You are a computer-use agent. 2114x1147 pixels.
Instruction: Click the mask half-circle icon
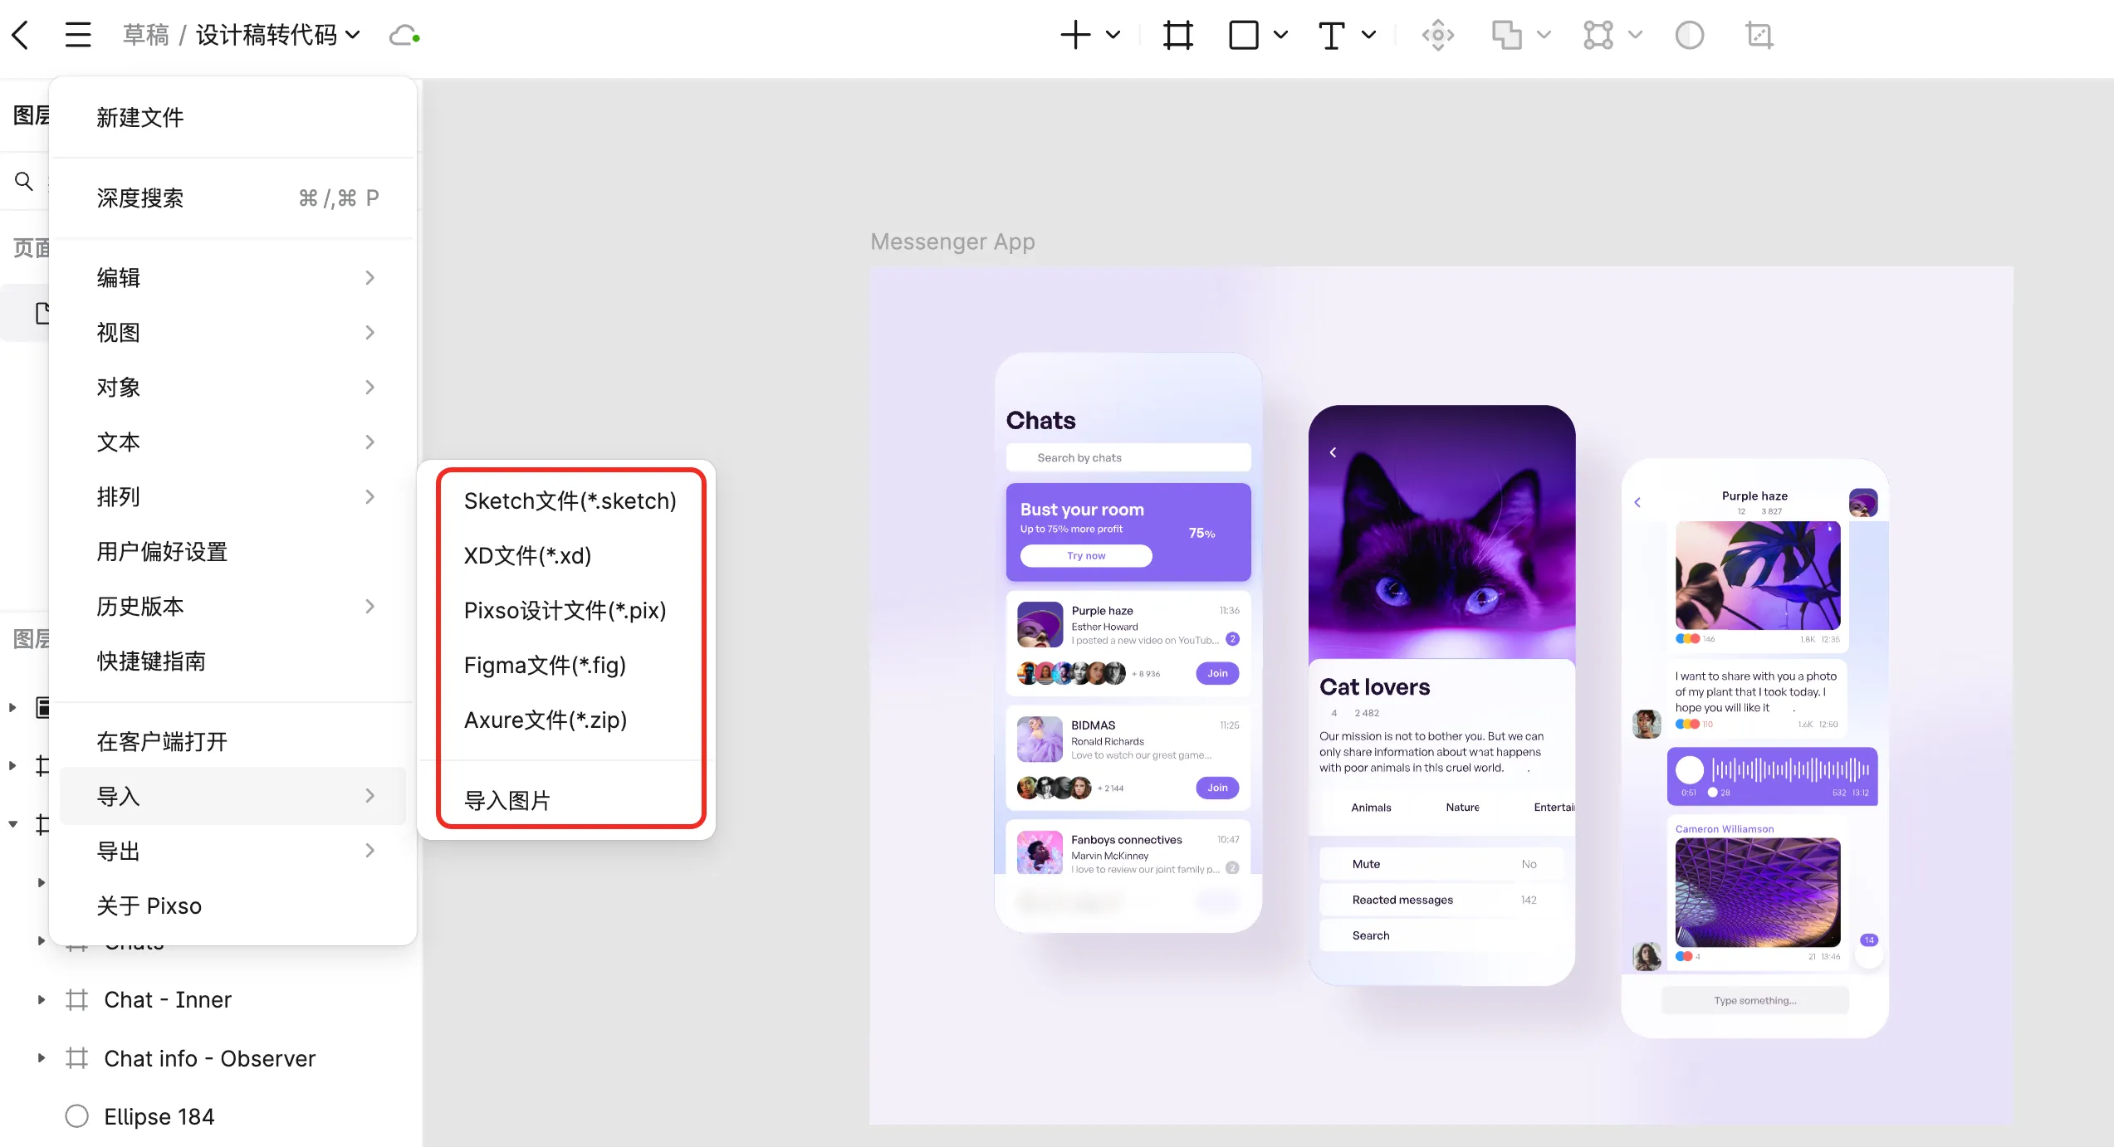coord(1689,35)
